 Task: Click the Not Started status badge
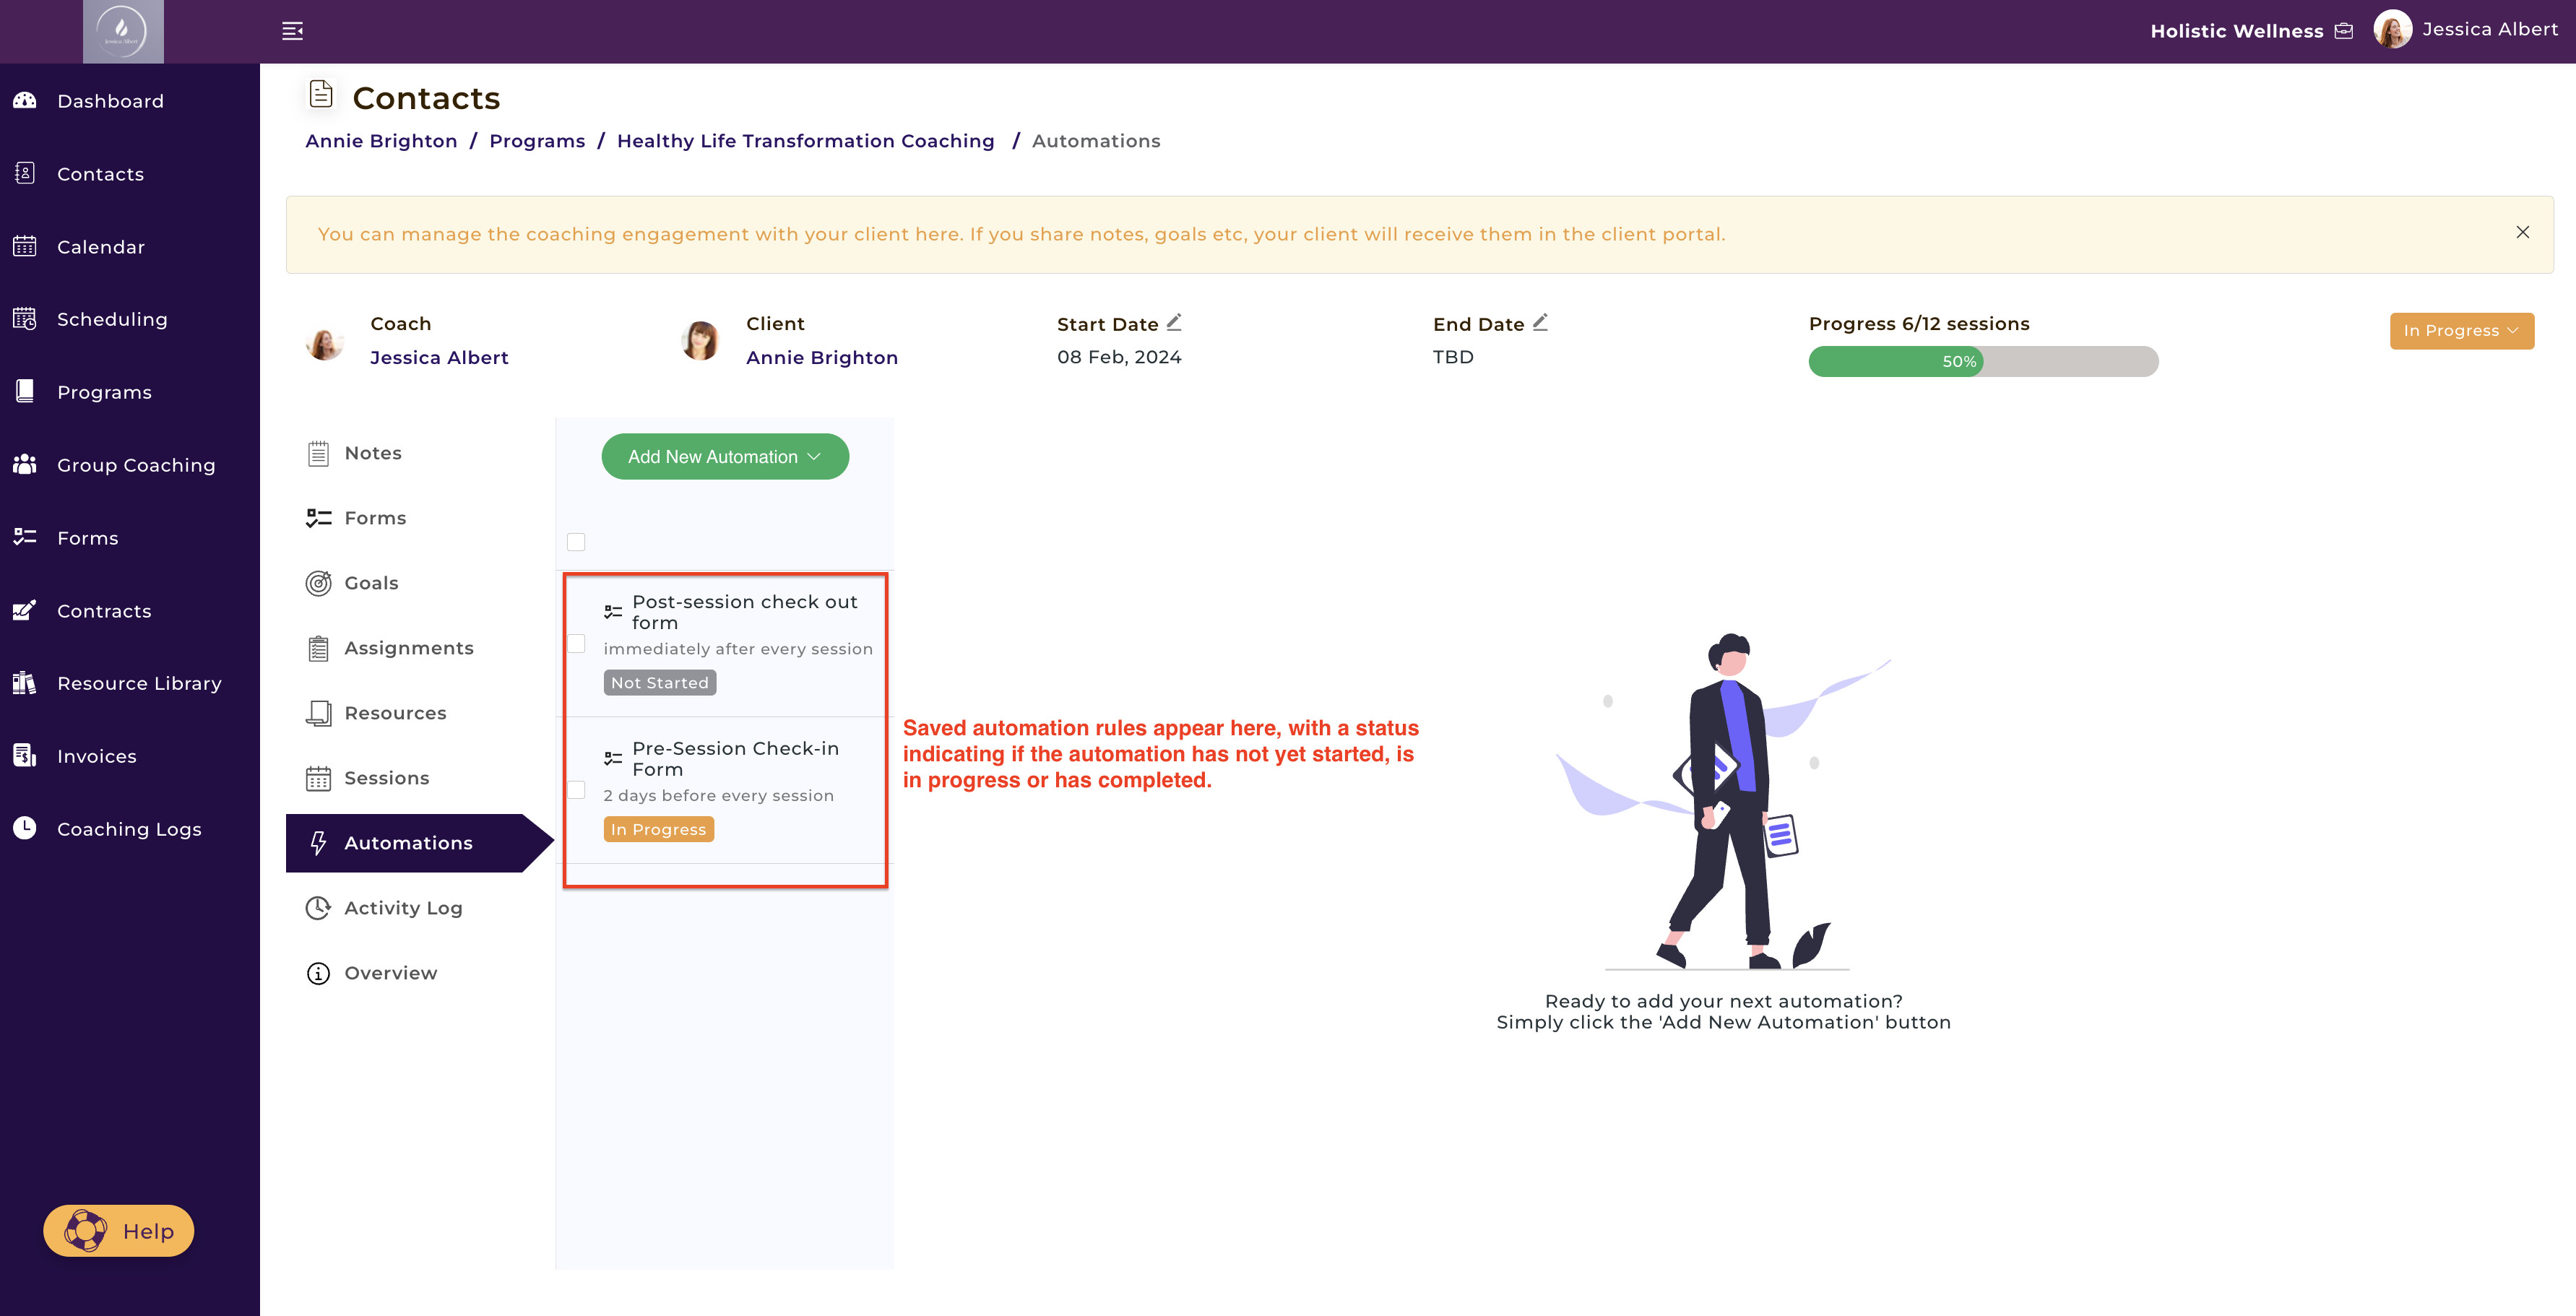[659, 683]
